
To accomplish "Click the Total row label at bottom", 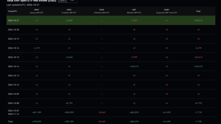I will point(10,122).
